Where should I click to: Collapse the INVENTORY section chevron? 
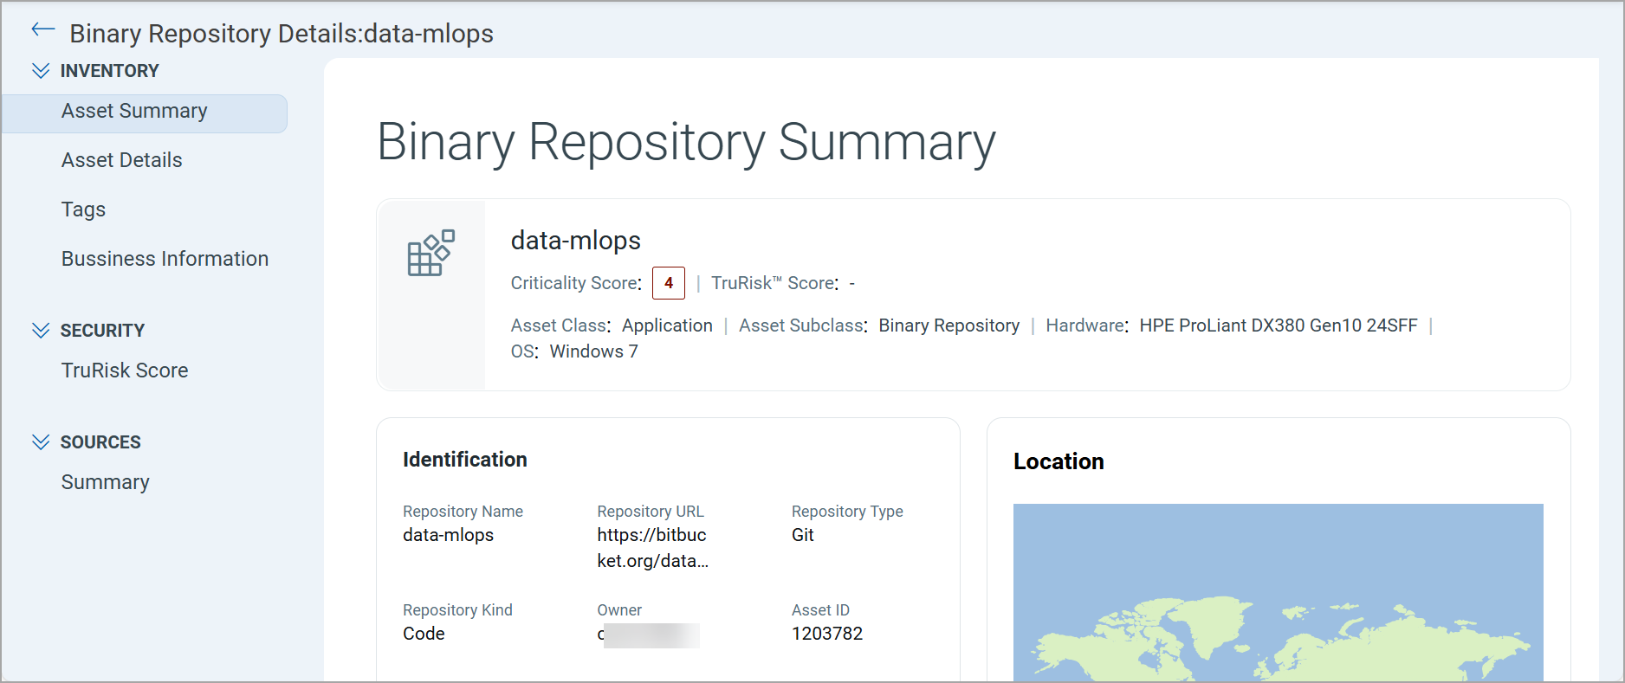tap(41, 71)
